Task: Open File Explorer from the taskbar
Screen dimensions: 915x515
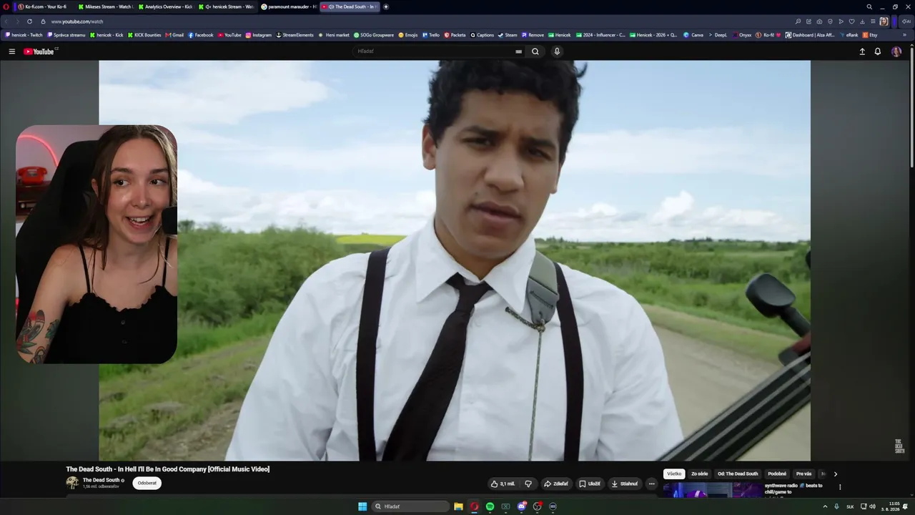Action: 458,506
